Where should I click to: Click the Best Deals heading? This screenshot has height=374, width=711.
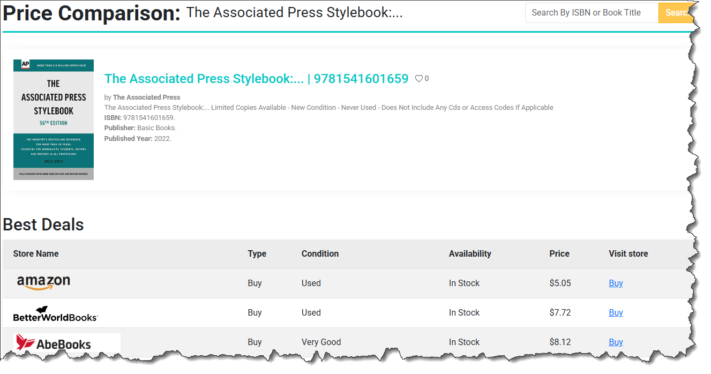click(43, 225)
